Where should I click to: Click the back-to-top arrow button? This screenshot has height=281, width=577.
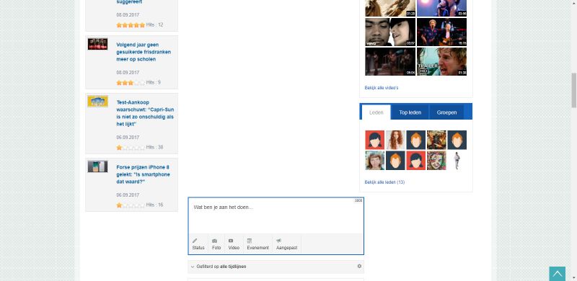557,274
